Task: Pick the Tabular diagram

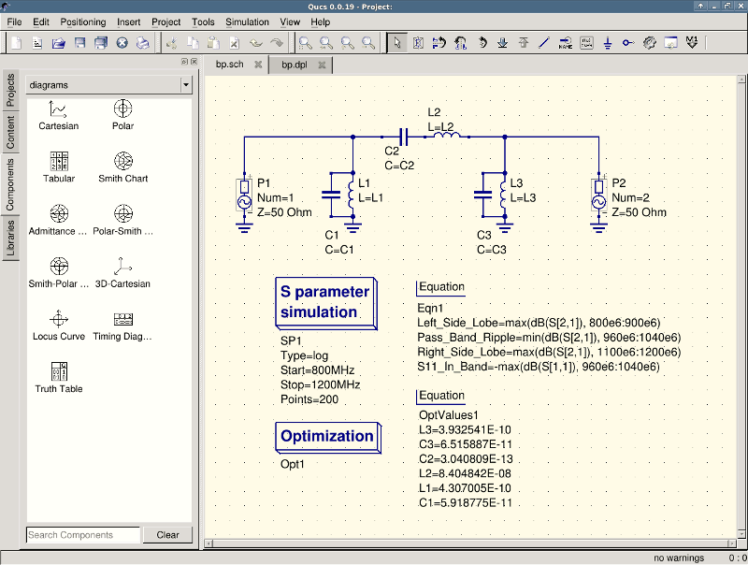Action: click(59, 167)
